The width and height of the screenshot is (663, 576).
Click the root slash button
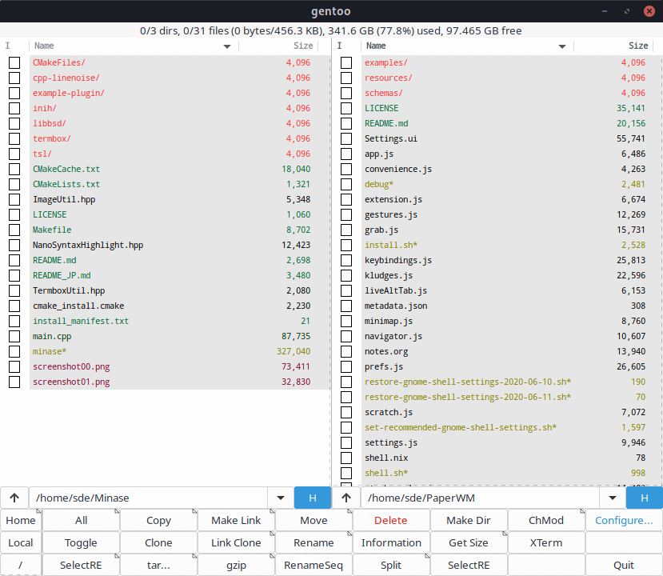(21, 565)
